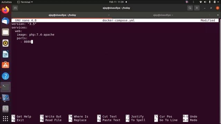Expand the terminal tab list dropdown arrow
Image resolution: width=221 pixels, height=124 pixels.
[x=218, y=15]
